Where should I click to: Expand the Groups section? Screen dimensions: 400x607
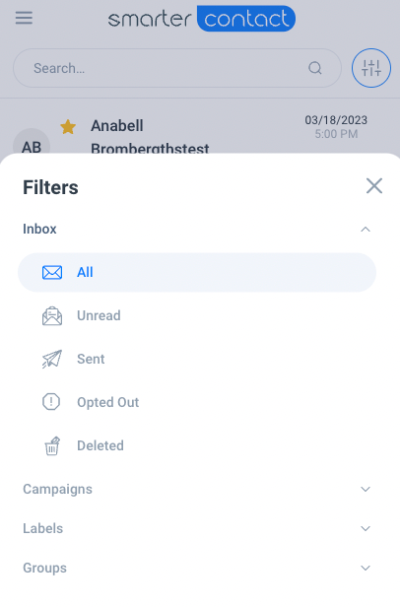click(x=197, y=568)
